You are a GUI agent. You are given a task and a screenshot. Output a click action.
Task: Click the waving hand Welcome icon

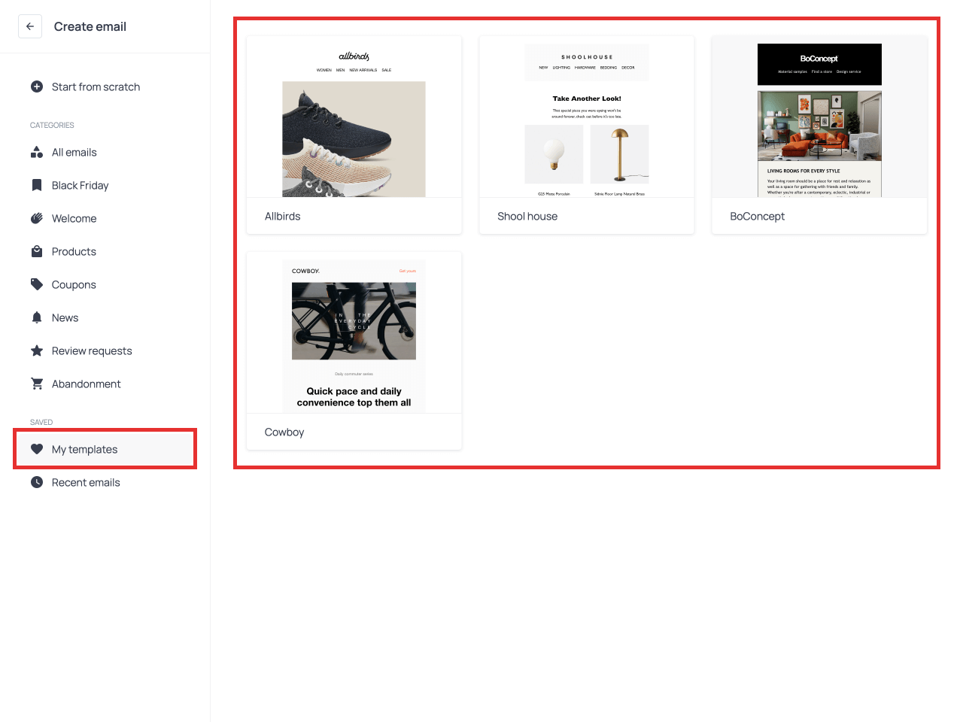click(x=37, y=219)
